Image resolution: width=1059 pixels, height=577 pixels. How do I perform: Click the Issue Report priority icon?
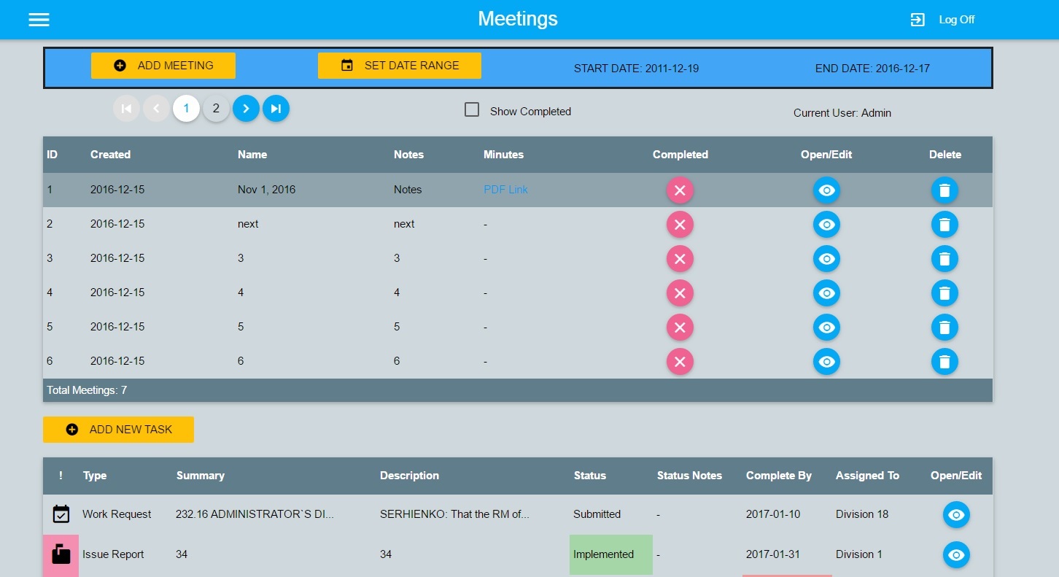pyautogui.click(x=61, y=554)
